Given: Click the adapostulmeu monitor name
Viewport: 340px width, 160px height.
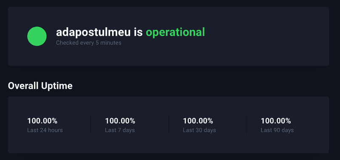Looking at the screenshot, I should click(x=93, y=33).
